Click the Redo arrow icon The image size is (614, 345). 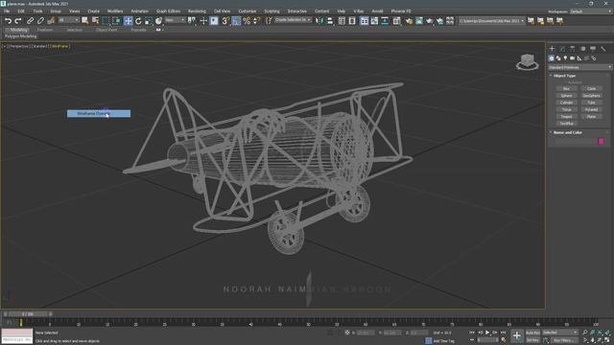point(18,21)
